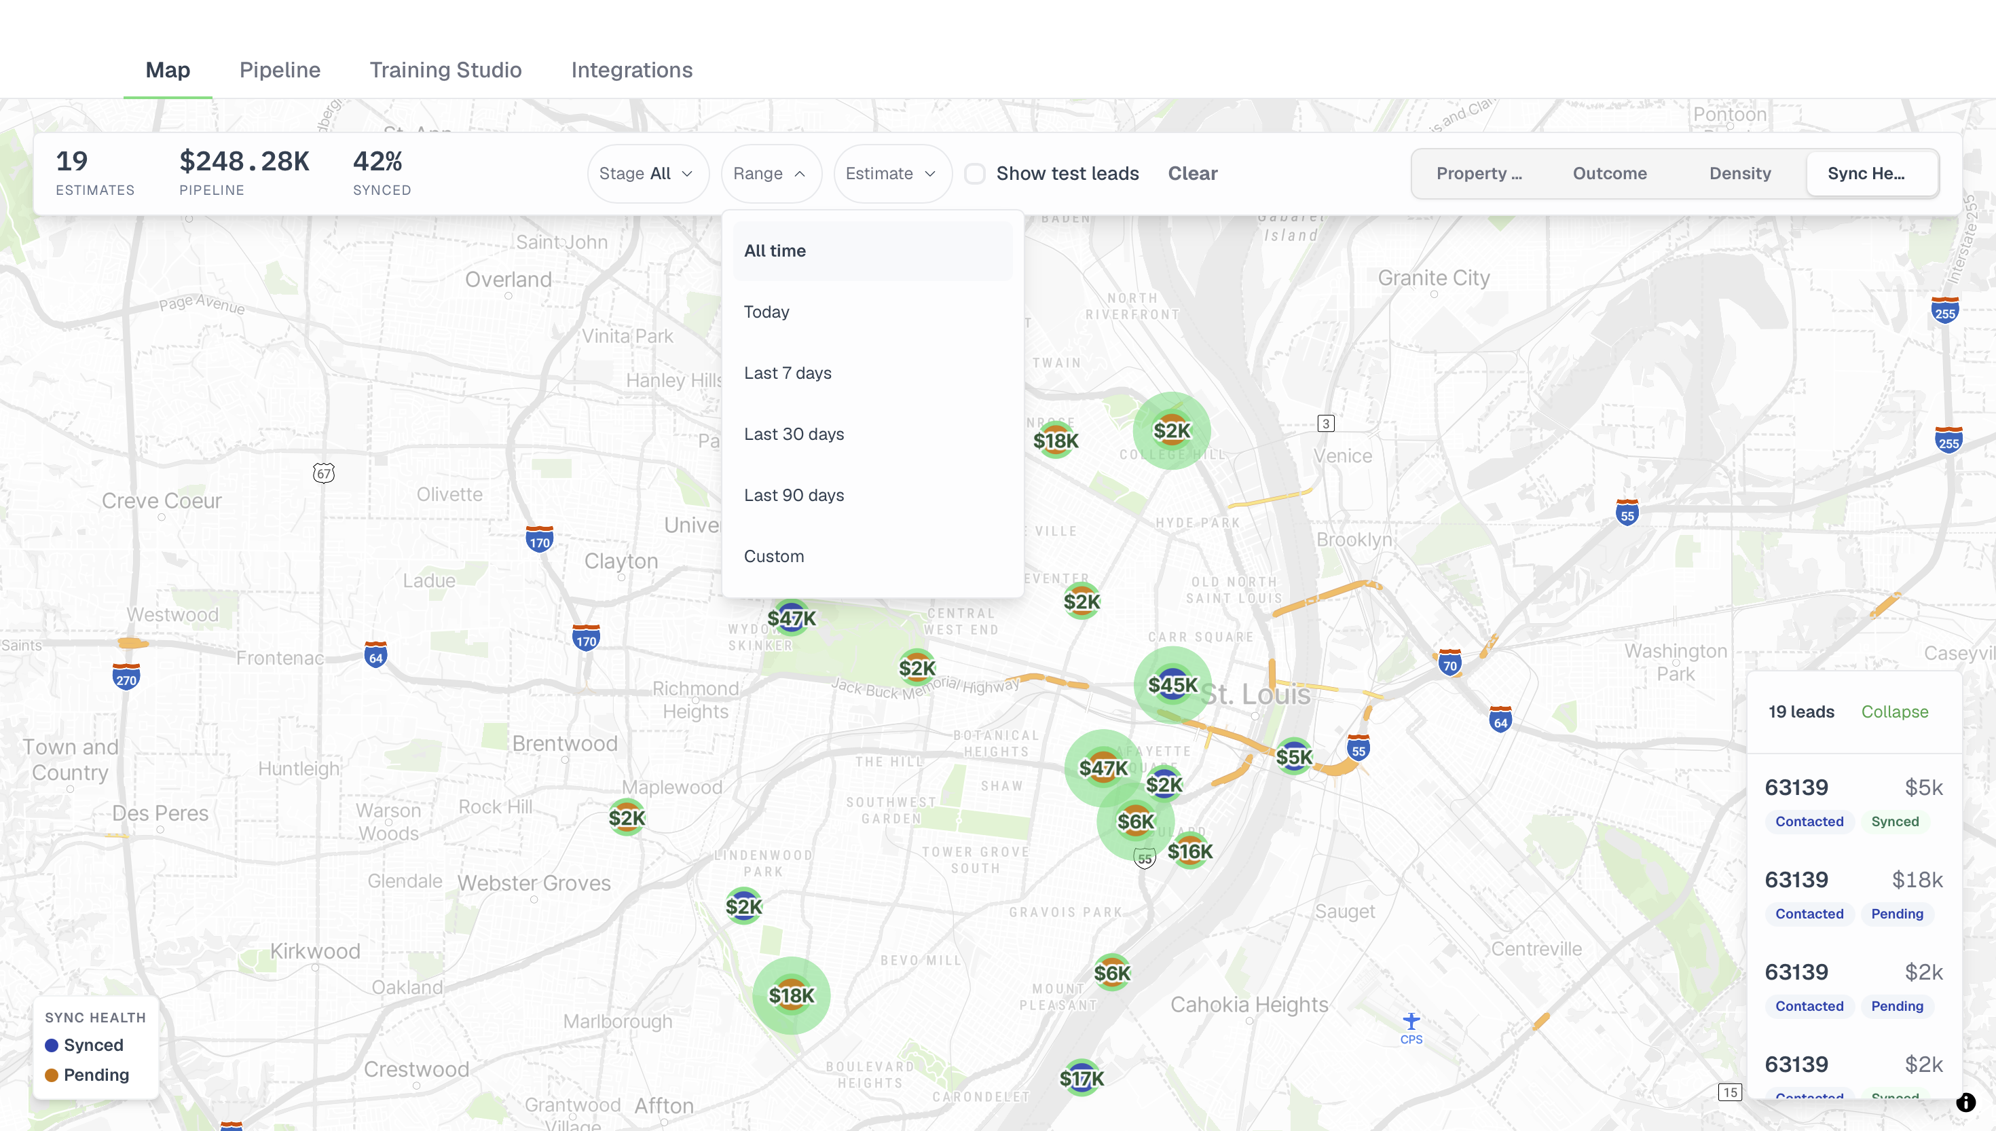The width and height of the screenshot is (1996, 1131).
Task: Select the Map tab
Action: pos(168,70)
